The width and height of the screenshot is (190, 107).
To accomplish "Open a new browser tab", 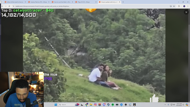I will (123, 2).
